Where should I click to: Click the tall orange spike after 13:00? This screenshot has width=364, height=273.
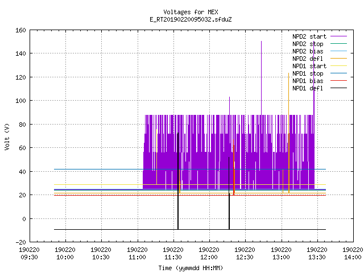[289, 133]
